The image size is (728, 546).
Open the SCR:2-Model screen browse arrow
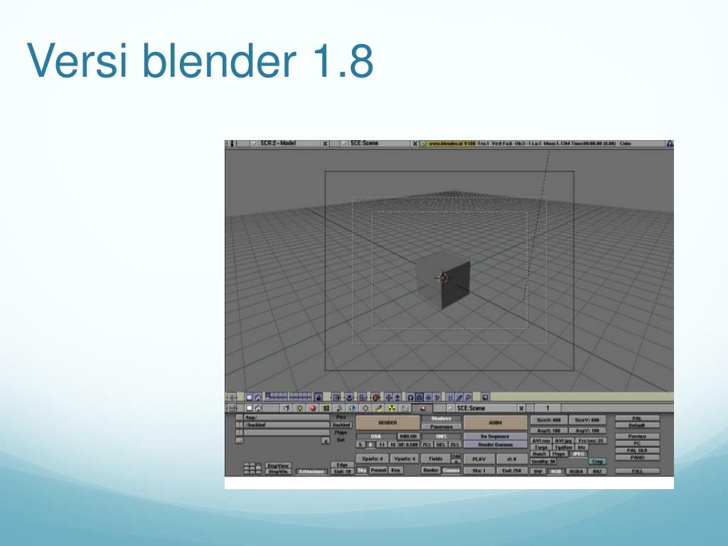254,144
